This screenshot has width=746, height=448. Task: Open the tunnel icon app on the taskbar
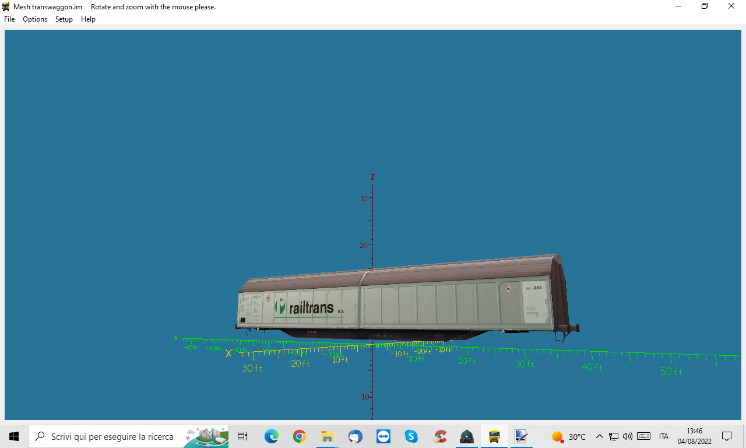pyautogui.click(x=466, y=436)
